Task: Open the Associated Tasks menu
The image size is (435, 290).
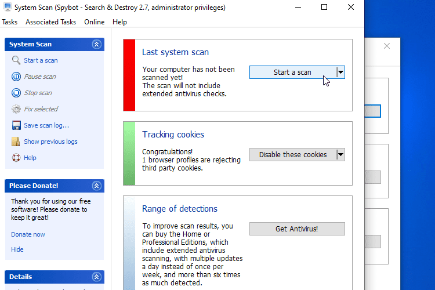Action: coord(51,22)
